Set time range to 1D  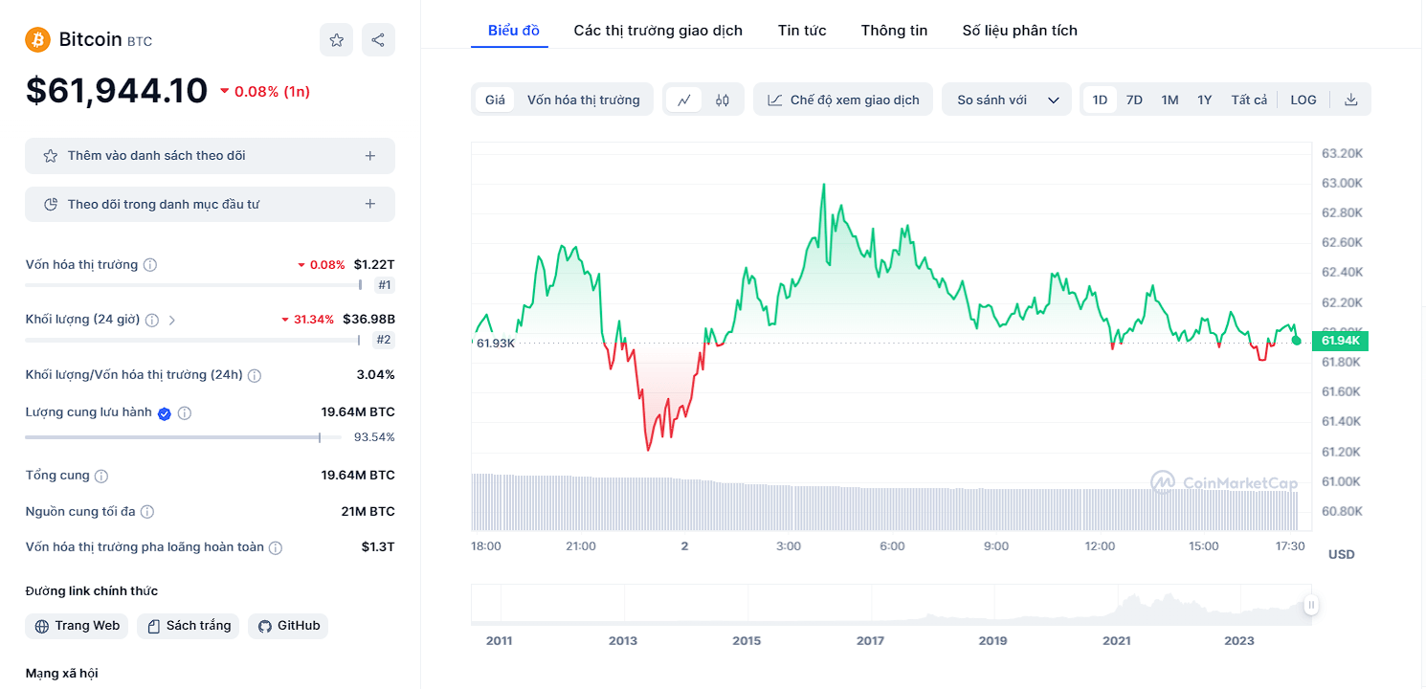1100,100
